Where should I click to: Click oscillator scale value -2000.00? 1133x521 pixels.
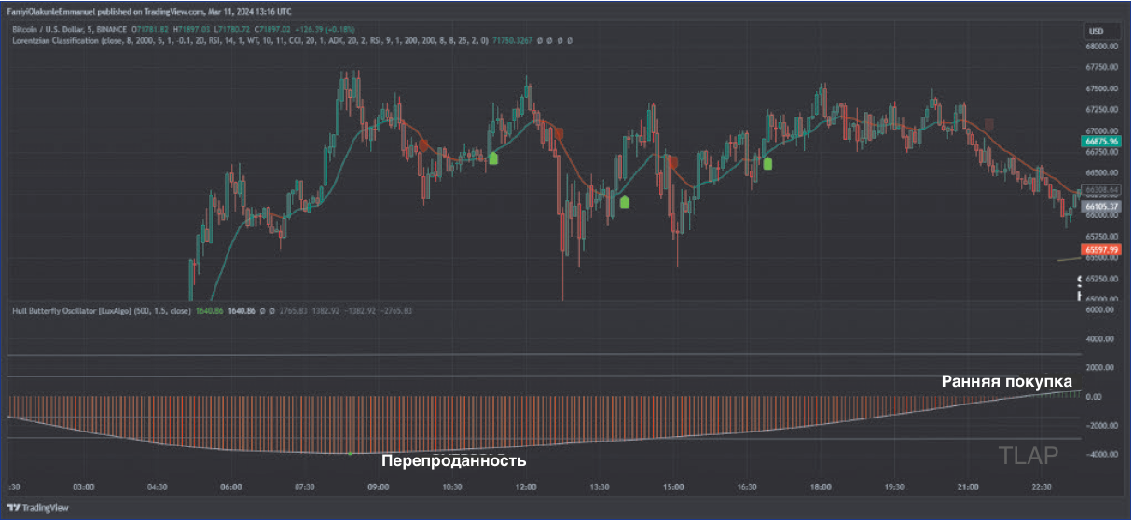1101,425
